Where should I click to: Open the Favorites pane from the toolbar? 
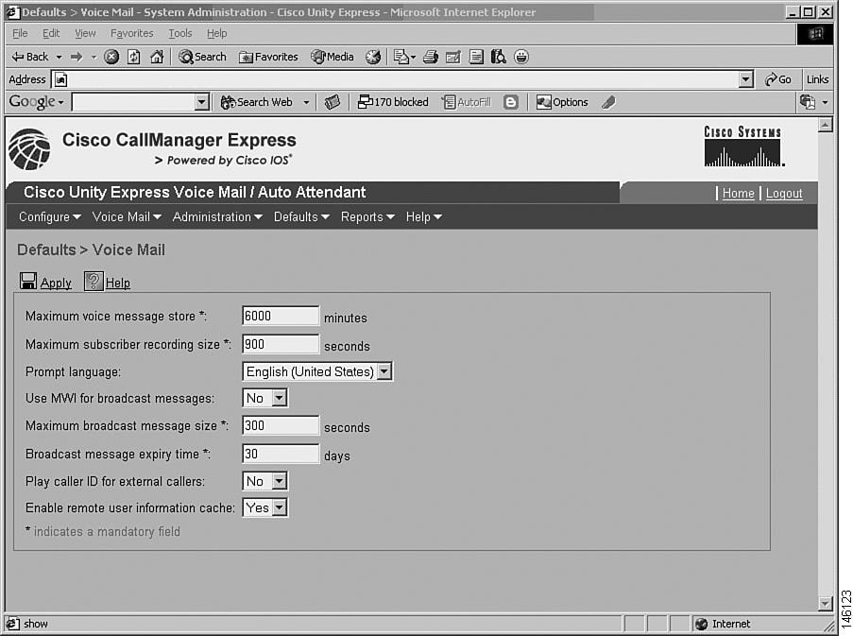tap(268, 57)
